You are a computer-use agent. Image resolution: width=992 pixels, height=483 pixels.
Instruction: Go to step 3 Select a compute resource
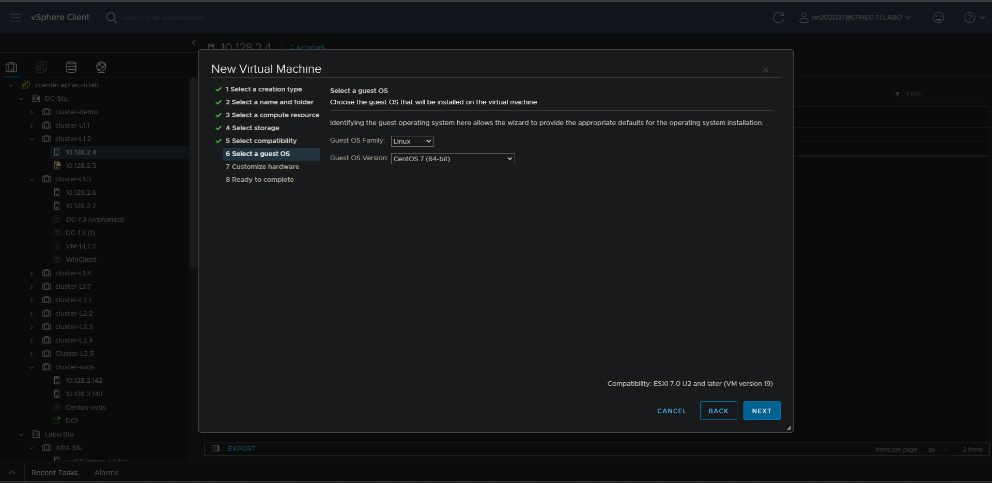[272, 115]
